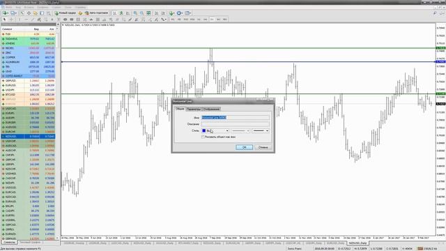
Task: Select the trendline drawing tool
Action: (33, 20)
